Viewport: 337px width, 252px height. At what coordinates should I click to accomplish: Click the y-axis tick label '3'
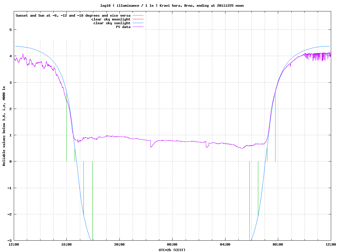coord(10,83)
